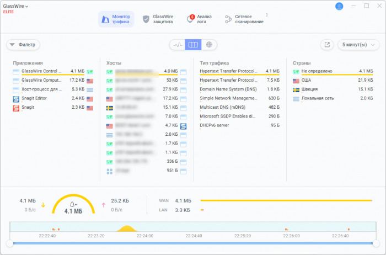Switch to GlassWire защитита tab

pyautogui.click(x=158, y=19)
